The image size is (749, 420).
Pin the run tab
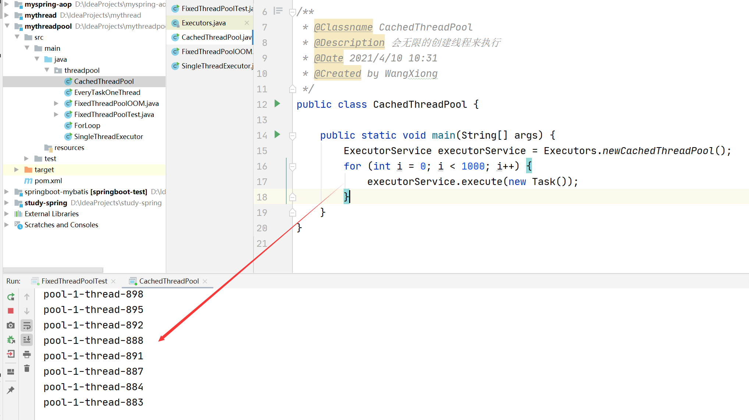tap(11, 390)
